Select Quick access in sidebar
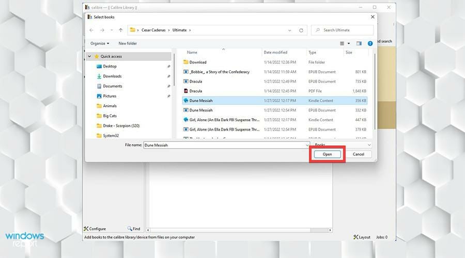The image size is (465, 258). click(111, 56)
